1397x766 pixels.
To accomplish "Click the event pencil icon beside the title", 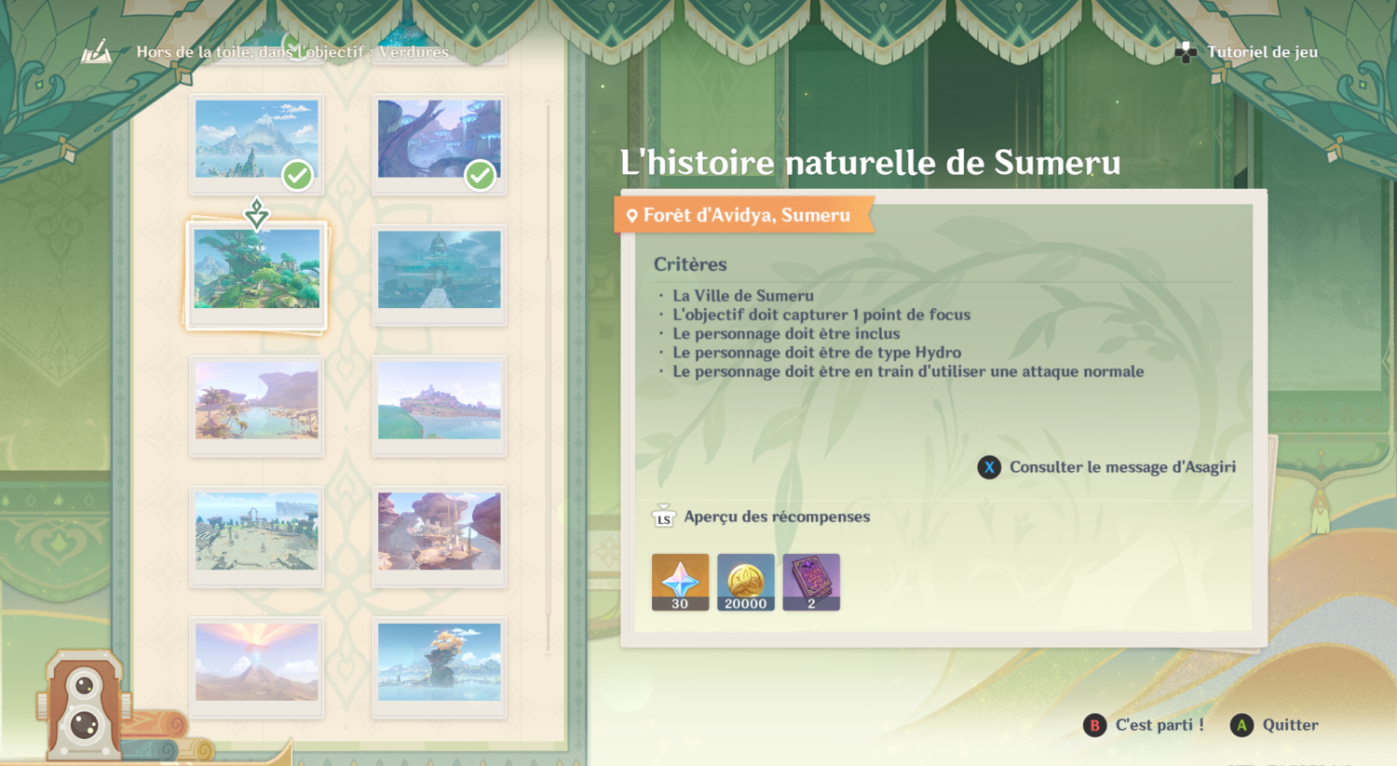I will 96,52.
